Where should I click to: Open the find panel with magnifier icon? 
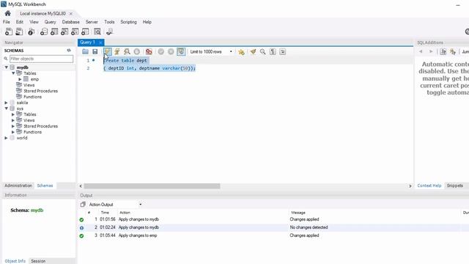click(262, 52)
